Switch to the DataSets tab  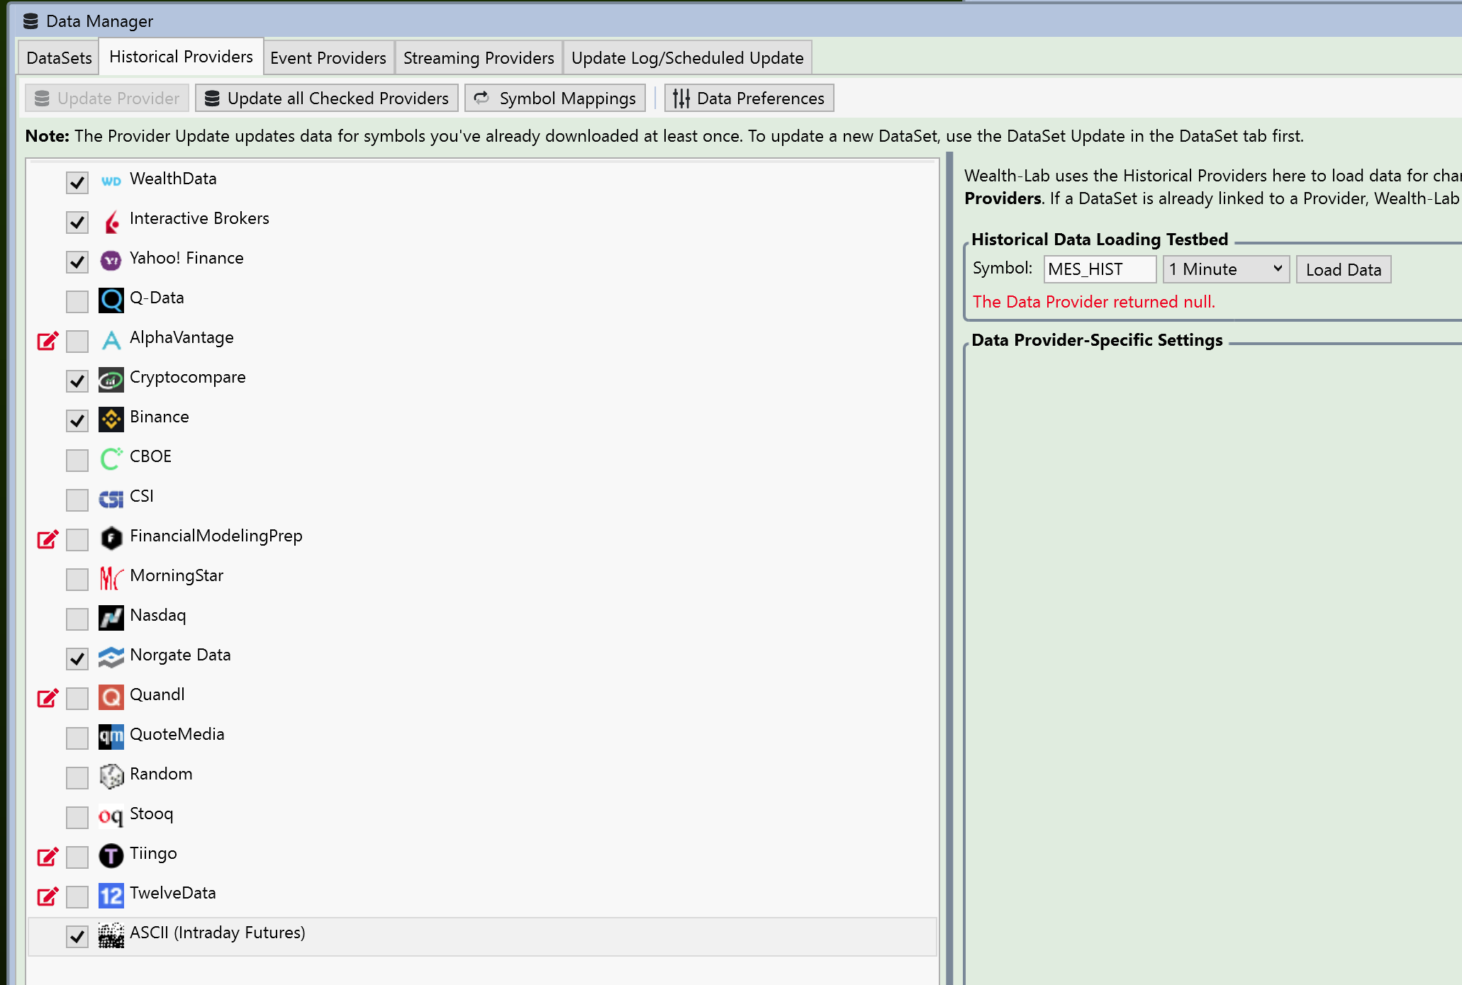(x=59, y=57)
